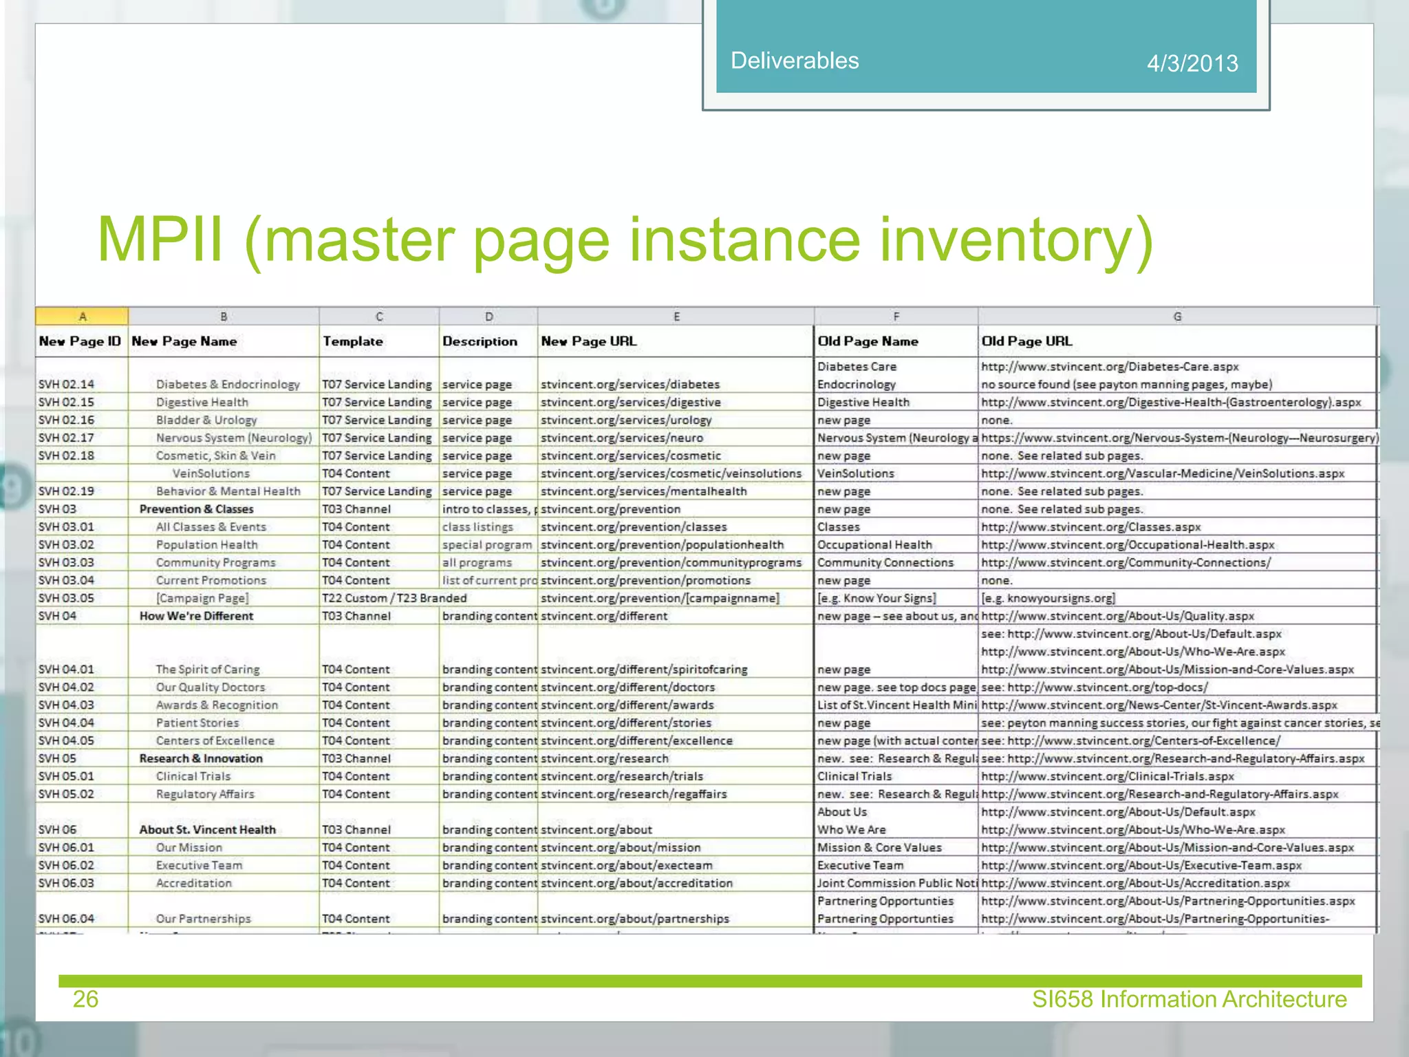Select cell 'stvincent.org/research/regaffairs'
Screen dimensions: 1409x1057
(676, 794)
